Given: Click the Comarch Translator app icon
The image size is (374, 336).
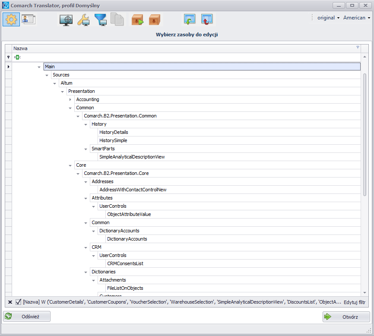Looking at the screenshot, I should 6,5.
